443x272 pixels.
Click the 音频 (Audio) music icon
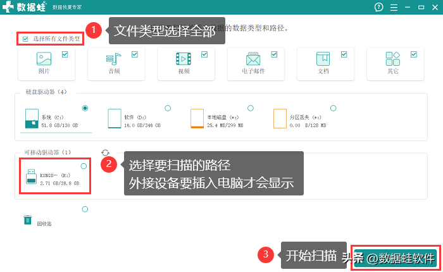[113, 59]
